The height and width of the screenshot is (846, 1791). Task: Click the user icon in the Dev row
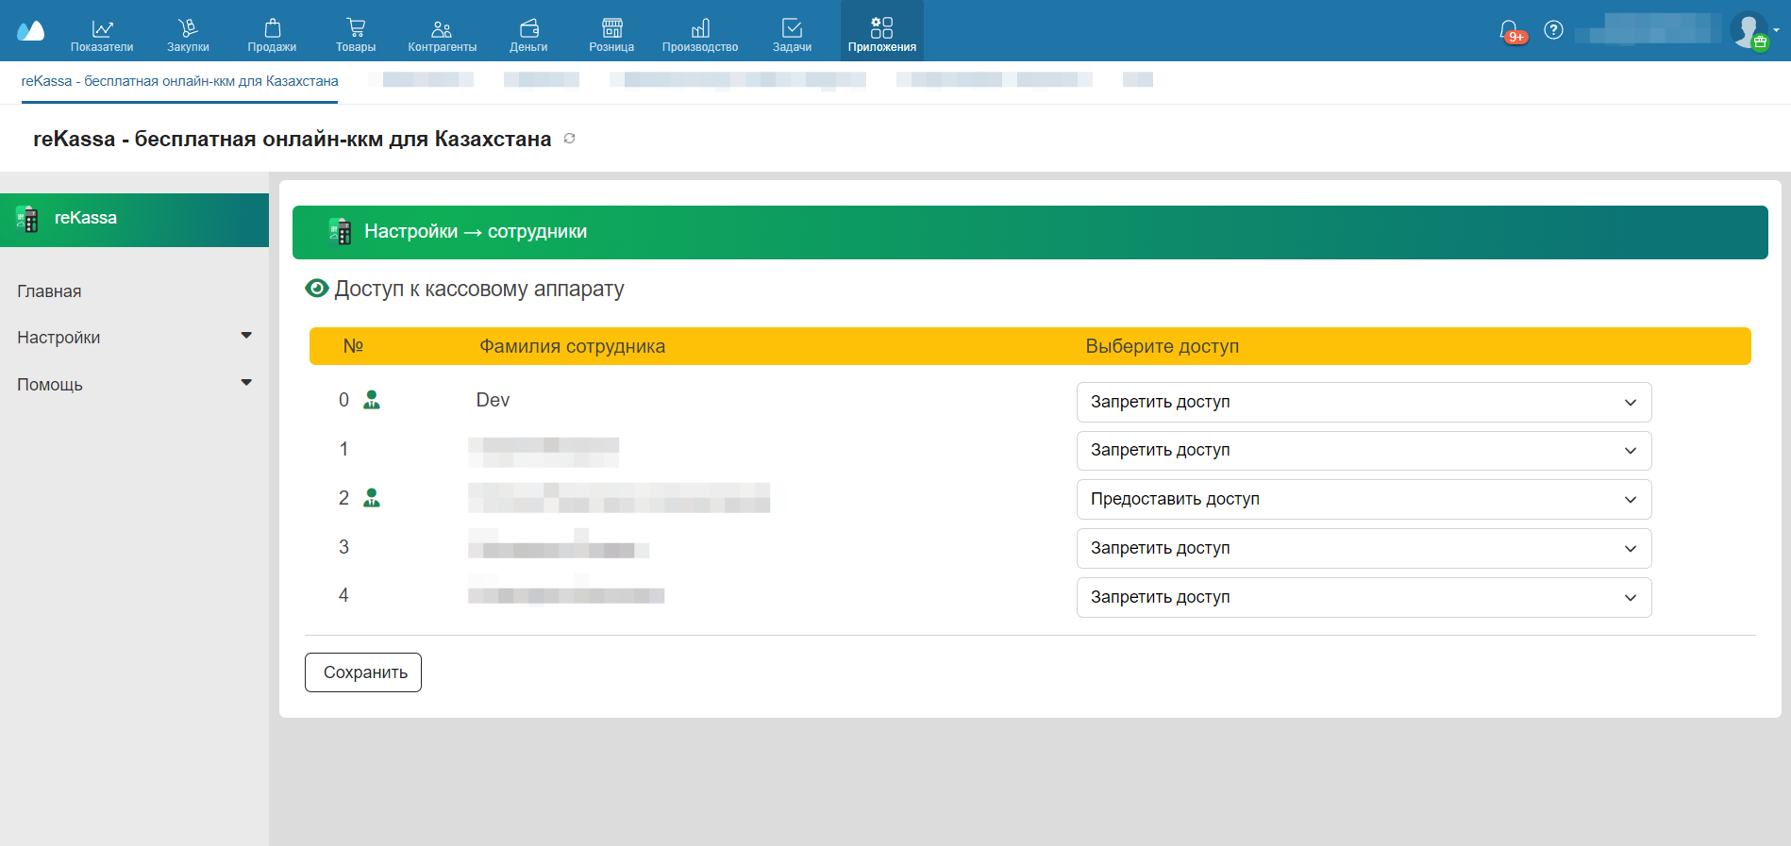(372, 400)
